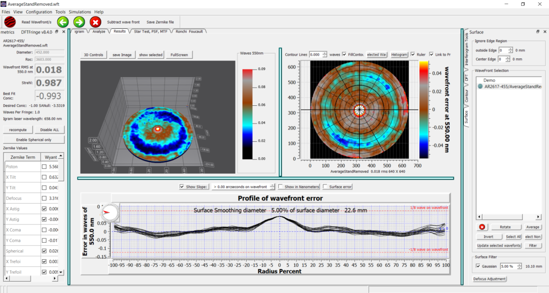Open the Tools menu

(x=60, y=12)
